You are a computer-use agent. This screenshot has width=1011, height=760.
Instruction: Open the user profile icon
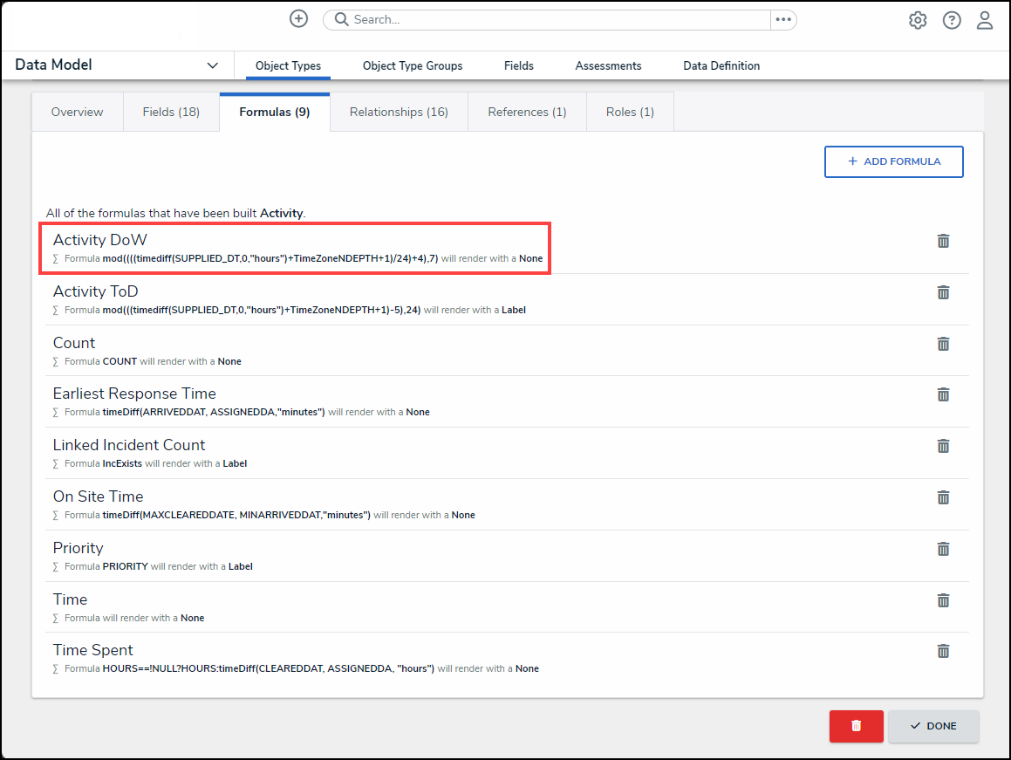click(985, 20)
